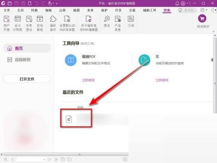The height and width of the screenshot is (163, 217).
Task: Click the vertical scrollbar up arrow
Action: click(x=215, y=36)
